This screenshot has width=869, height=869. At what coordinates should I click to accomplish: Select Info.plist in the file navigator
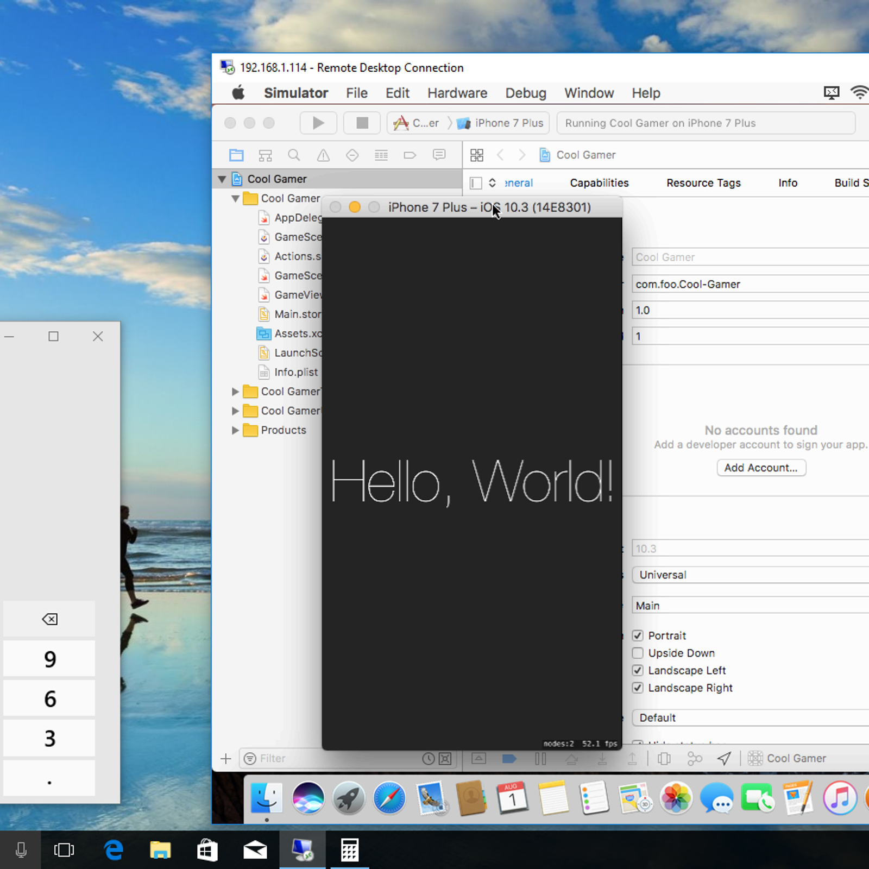click(295, 372)
